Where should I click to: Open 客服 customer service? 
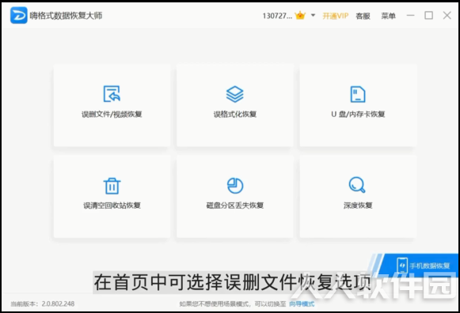(363, 16)
